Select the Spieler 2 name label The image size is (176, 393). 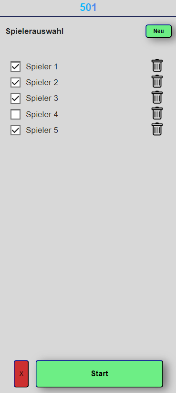42,82
